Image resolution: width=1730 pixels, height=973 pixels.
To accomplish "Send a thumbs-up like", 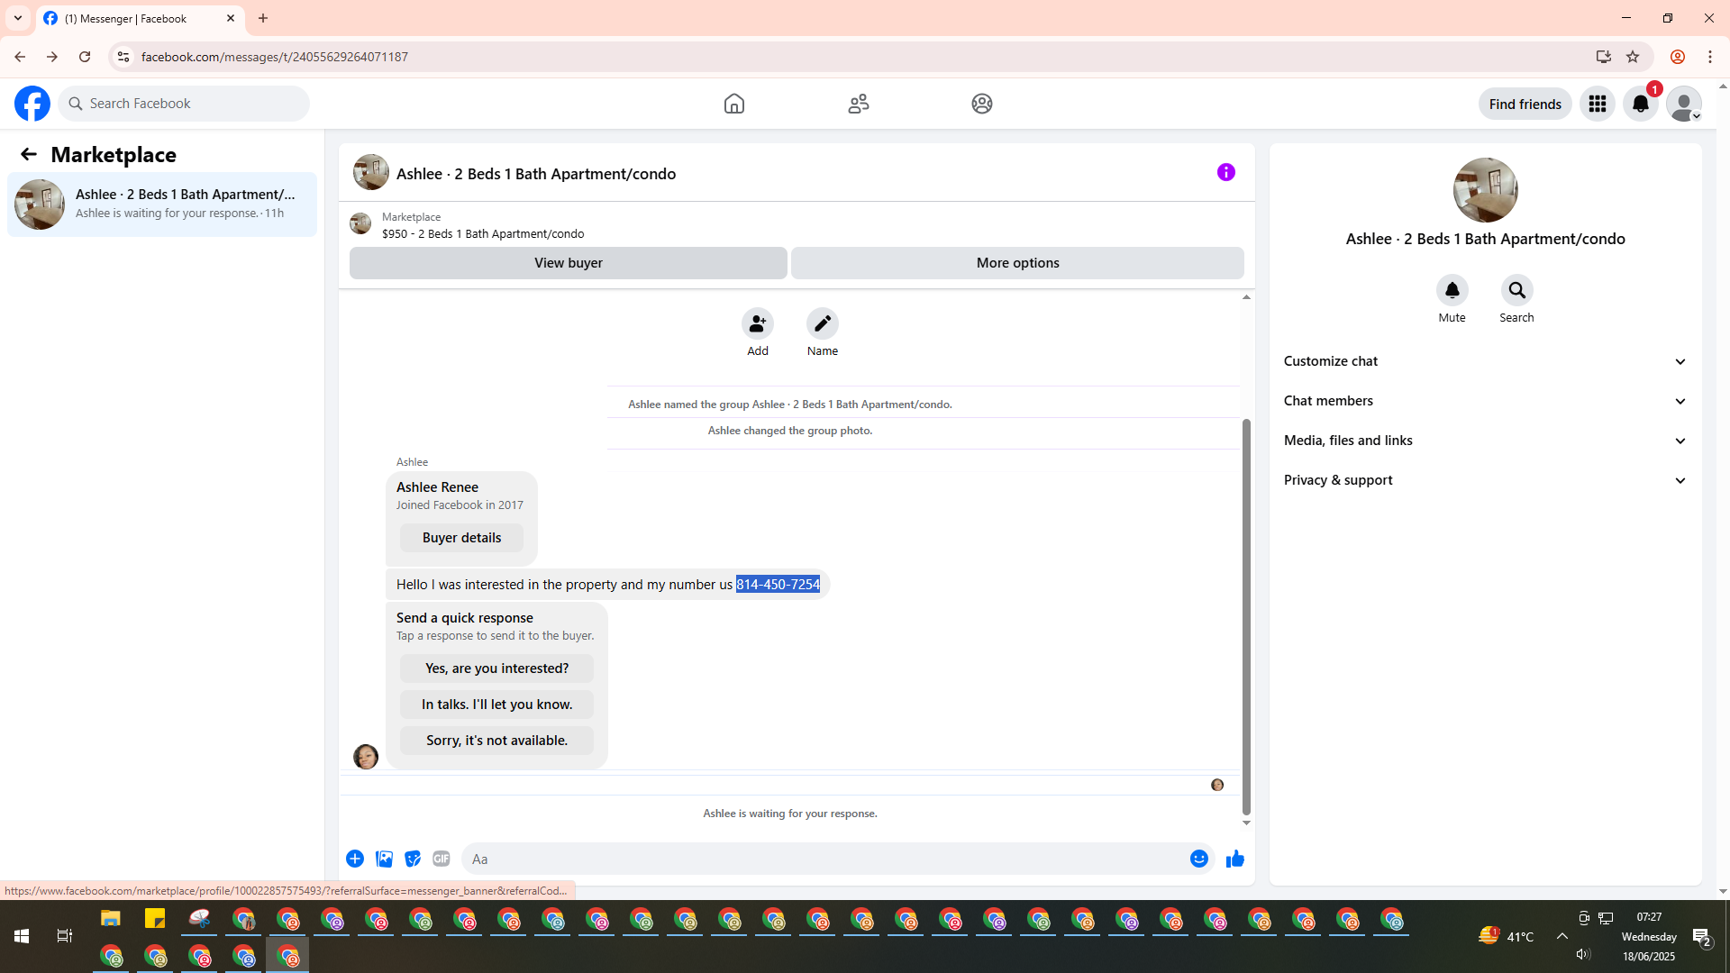I will click(x=1235, y=859).
